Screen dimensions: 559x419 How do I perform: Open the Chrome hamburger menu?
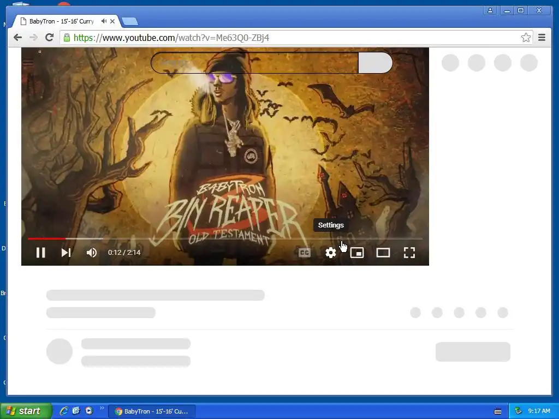click(x=542, y=38)
